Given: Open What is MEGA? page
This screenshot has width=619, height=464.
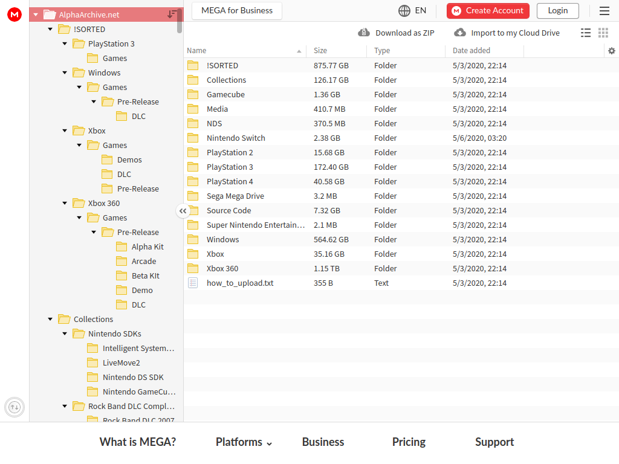Looking at the screenshot, I should point(138,442).
